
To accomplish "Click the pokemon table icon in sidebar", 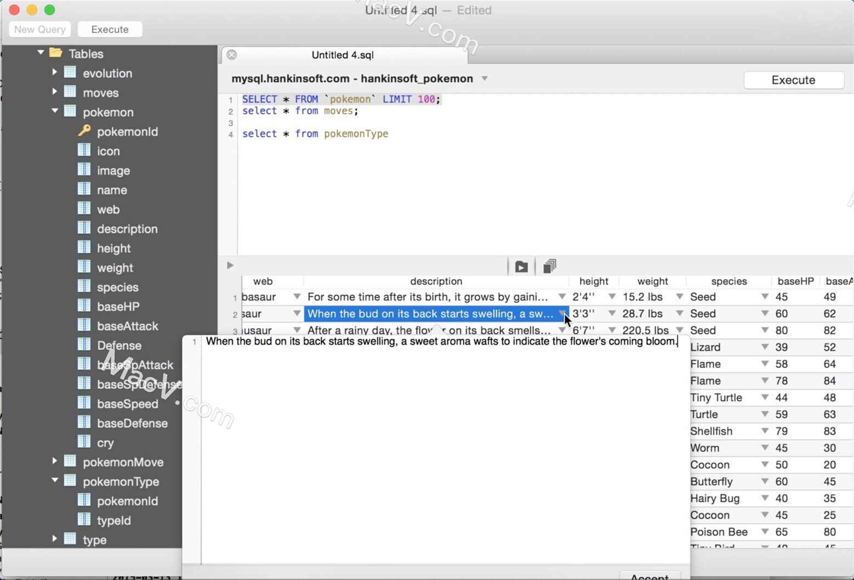I will tap(70, 111).
